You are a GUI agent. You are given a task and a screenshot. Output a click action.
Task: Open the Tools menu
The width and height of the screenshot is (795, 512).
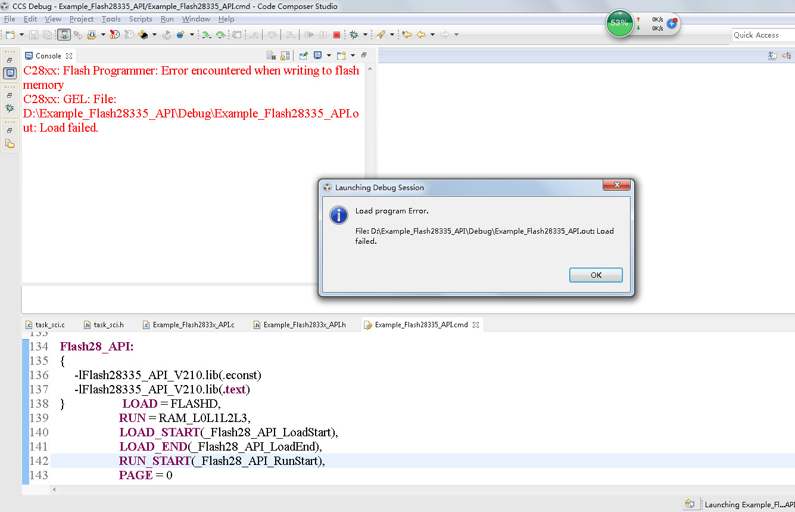click(x=111, y=19)
